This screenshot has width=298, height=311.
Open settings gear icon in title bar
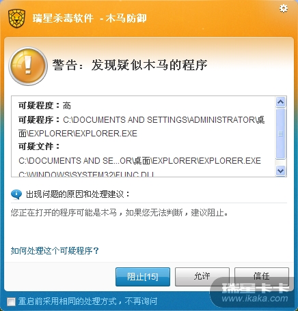tap(284, 8)
